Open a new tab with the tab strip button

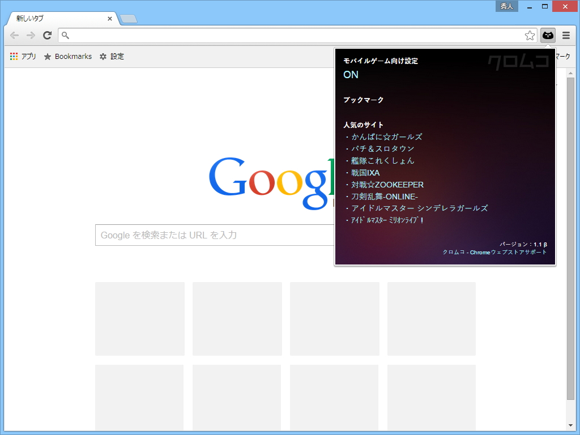(x=127, y=18)
